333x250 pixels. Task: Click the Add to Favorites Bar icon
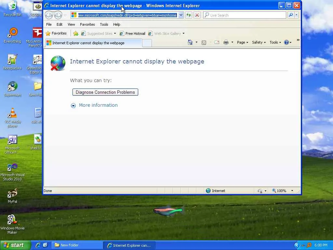[75, 34]
